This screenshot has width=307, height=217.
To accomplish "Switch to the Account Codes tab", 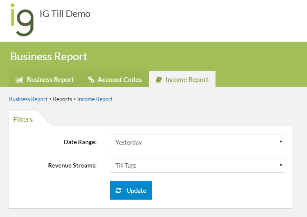I will [x=115, y=80].
